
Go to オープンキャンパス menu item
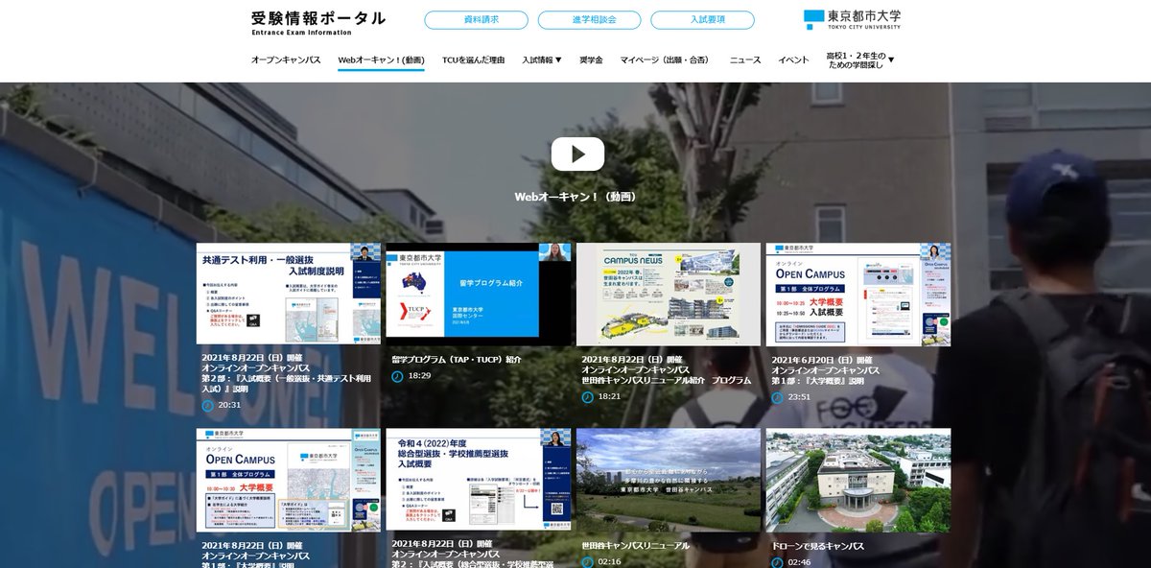click(286, 59)
